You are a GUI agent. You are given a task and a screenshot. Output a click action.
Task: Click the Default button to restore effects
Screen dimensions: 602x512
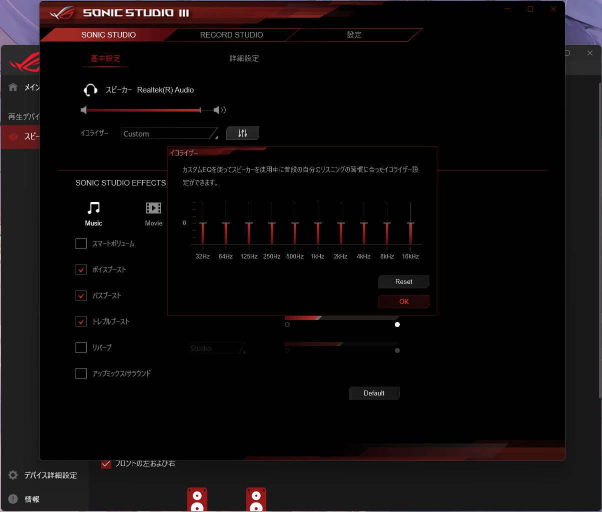374,393
